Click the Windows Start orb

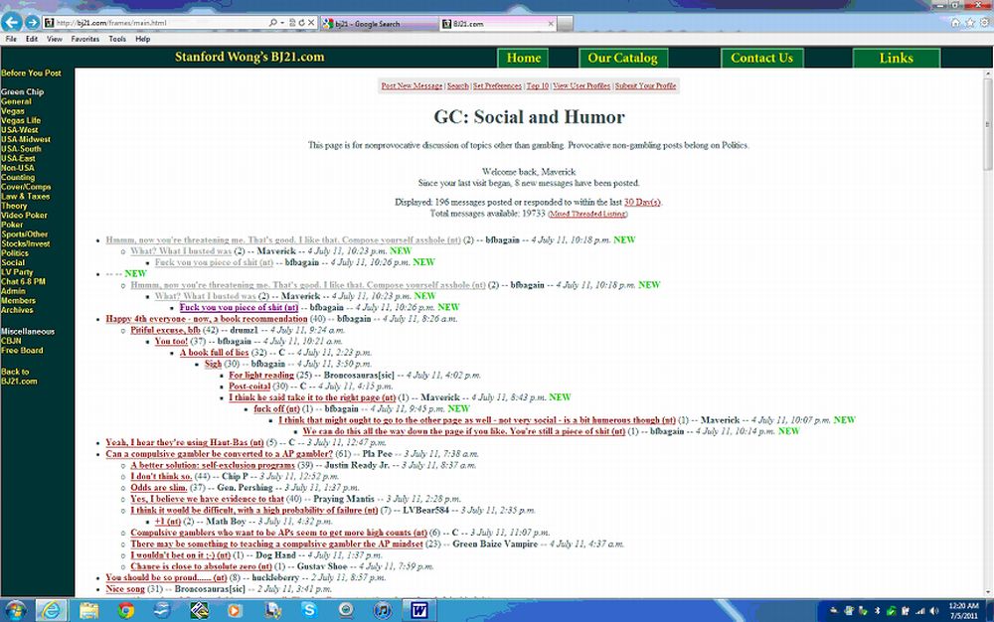tap(15, 610)
